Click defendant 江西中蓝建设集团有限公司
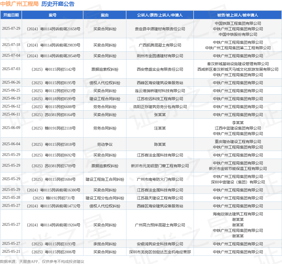Screen dimensions: 282x264 [238, 128]
